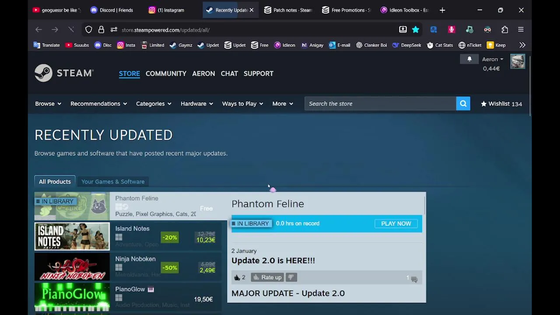560x315 pixels.
Task: Click the blue bookmark star icon
Action: coord(416,30)
